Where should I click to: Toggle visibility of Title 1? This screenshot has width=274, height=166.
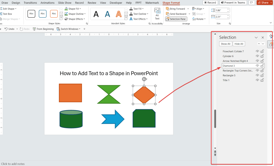[x=257, y=80]
